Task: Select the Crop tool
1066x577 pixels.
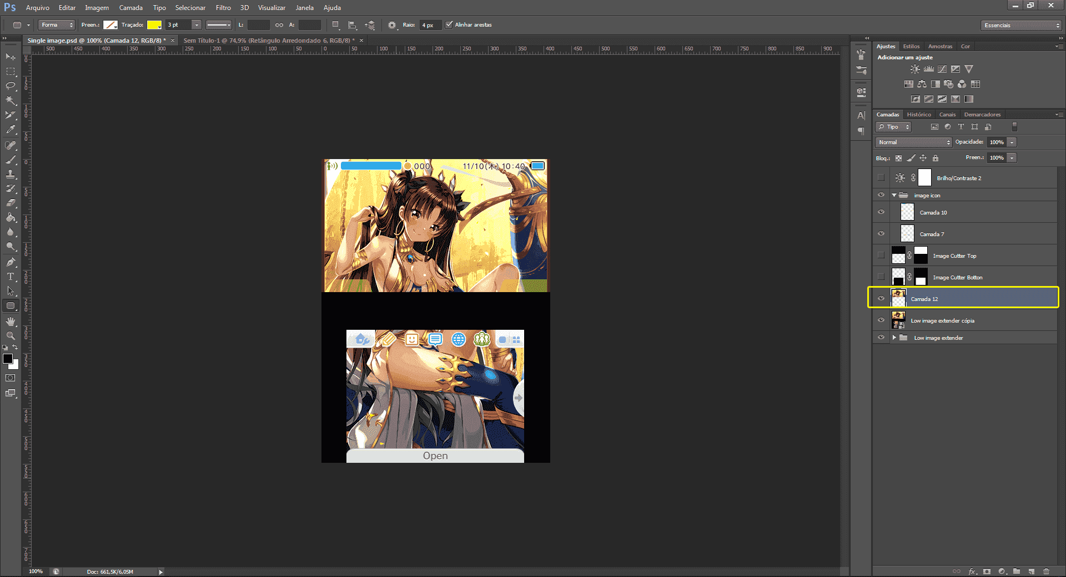Action: pyautogui.click(x=11, y=115)
